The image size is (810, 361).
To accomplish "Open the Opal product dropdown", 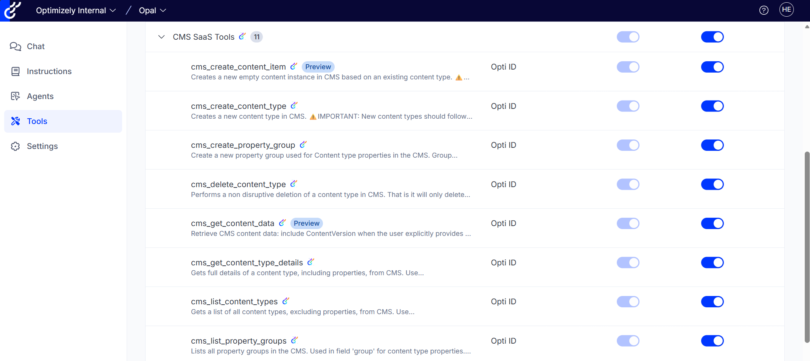I will pyautogui.click(x=152, y=11).
